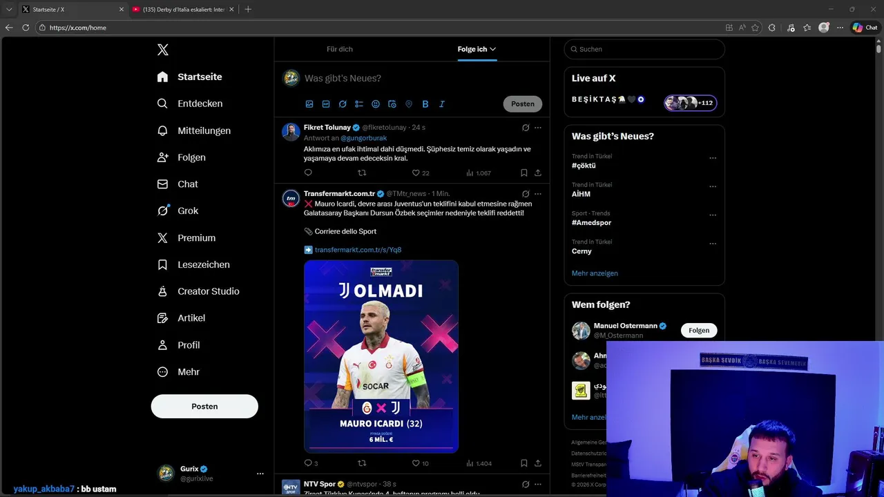
Task: Go to Profil page
Action: tap(178, 345)
